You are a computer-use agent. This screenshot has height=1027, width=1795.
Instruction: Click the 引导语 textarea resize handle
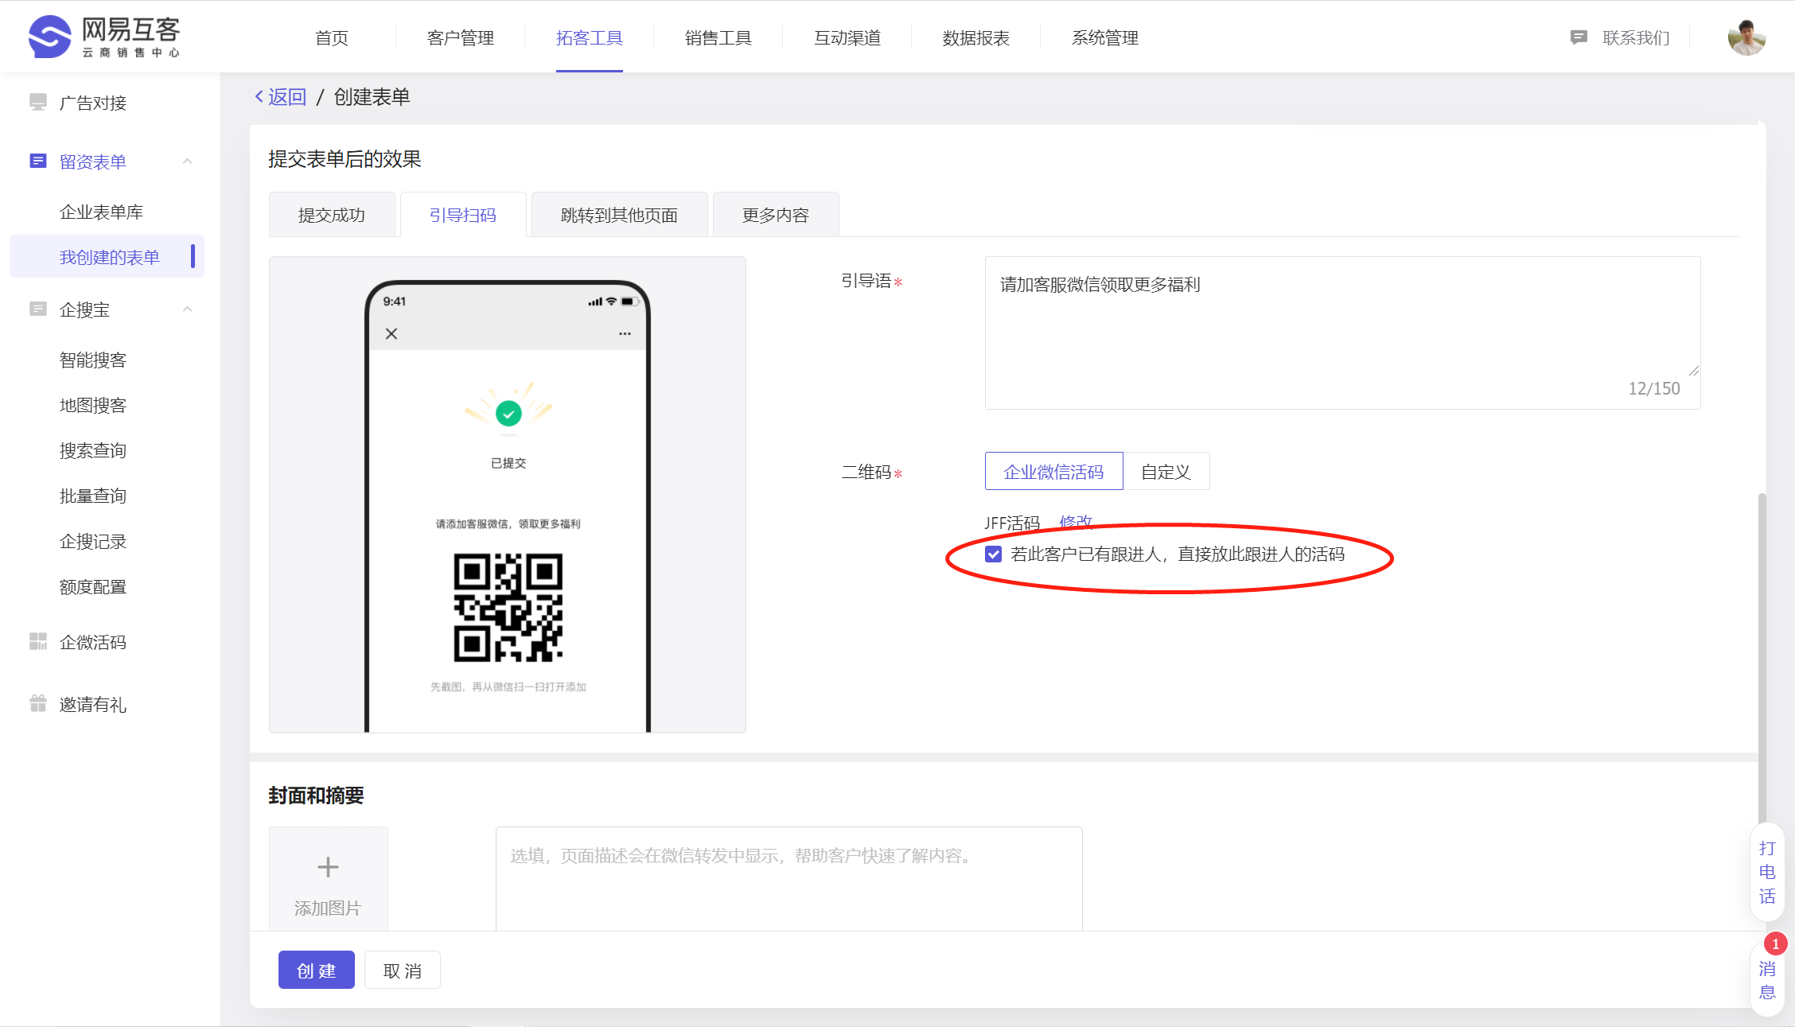(x=1693, y=370)
